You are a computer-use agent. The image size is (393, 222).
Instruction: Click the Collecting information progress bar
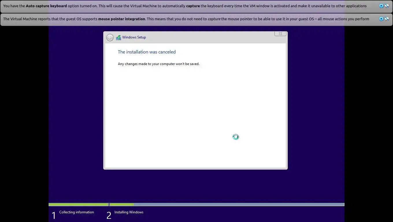point(78,205)
